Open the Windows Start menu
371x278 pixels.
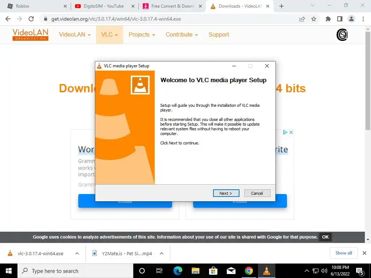point(9,271)
